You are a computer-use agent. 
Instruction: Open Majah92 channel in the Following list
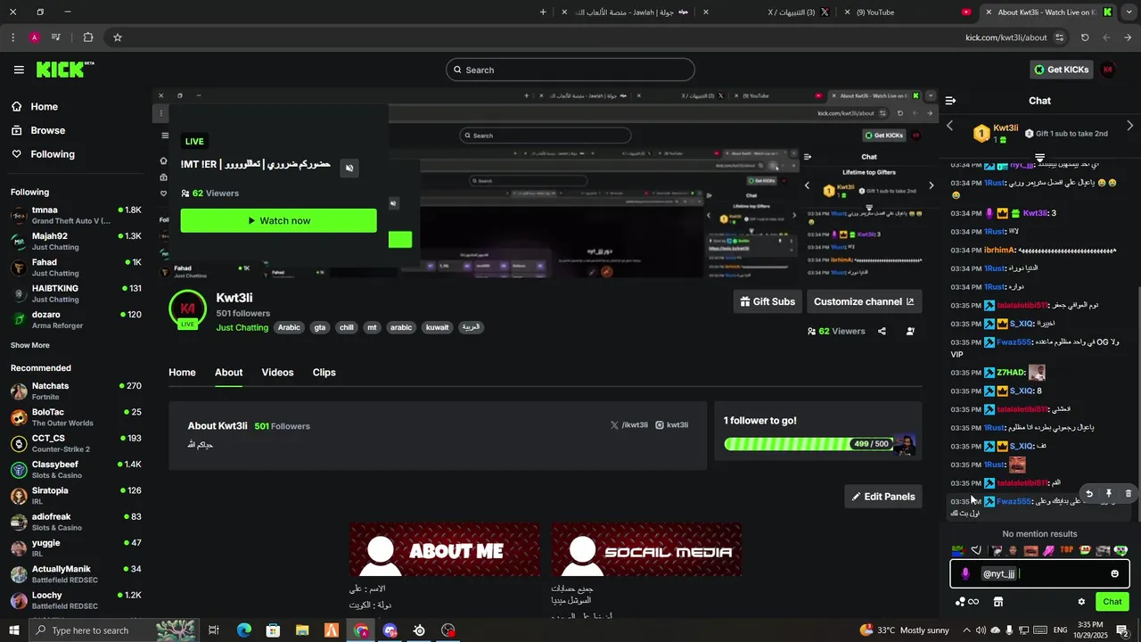[x=76, y=242]
